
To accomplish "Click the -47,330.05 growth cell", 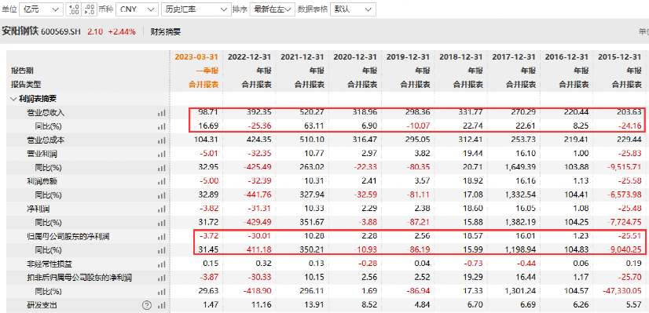I will (x=622, y=292).
